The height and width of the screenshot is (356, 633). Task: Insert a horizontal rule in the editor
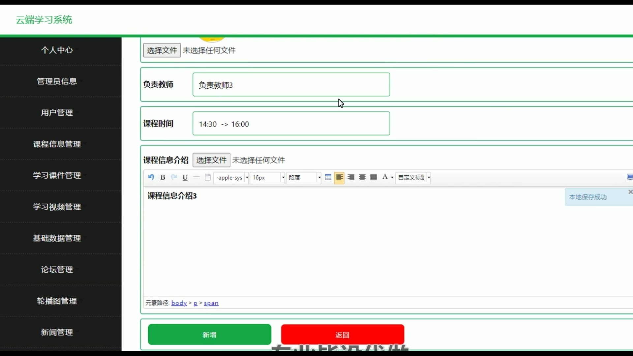[x=196, y=177]
